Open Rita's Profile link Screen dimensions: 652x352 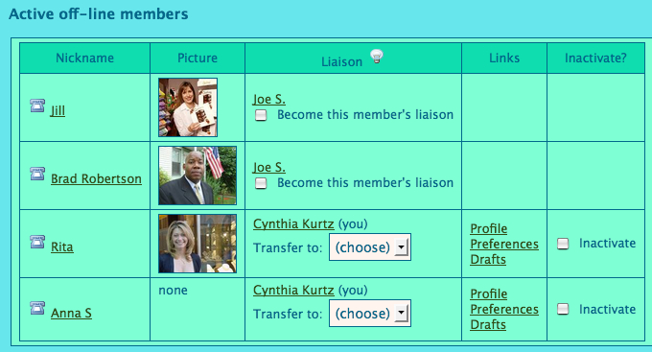(x=489, y=228)
